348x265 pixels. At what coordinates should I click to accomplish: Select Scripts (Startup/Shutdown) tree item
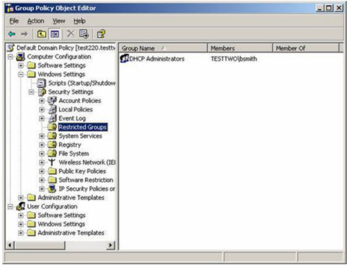82,83
